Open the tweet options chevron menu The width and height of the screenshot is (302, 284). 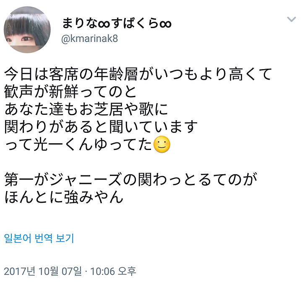291,19
